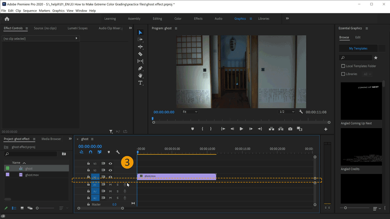Viewport: 390px width, 219px height.
Task: Click the Export Frame camera icon
Action: click(x=290, y=129)
